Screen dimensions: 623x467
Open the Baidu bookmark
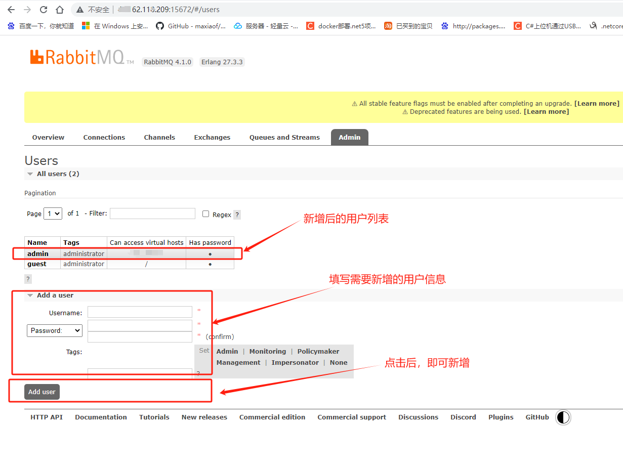[x=40, y=26]
